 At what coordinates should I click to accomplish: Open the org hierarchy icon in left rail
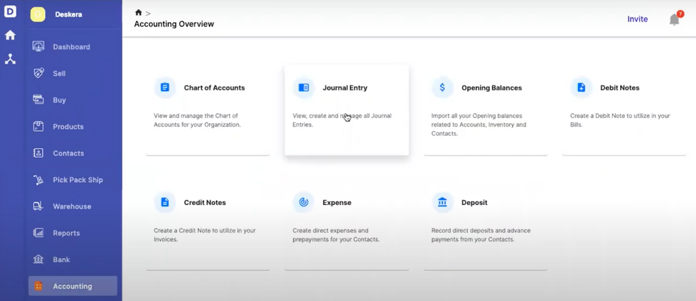(10, 59)
